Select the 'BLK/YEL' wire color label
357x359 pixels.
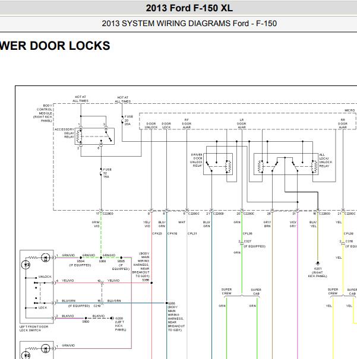pyautogui.click(x=313, y=224)
